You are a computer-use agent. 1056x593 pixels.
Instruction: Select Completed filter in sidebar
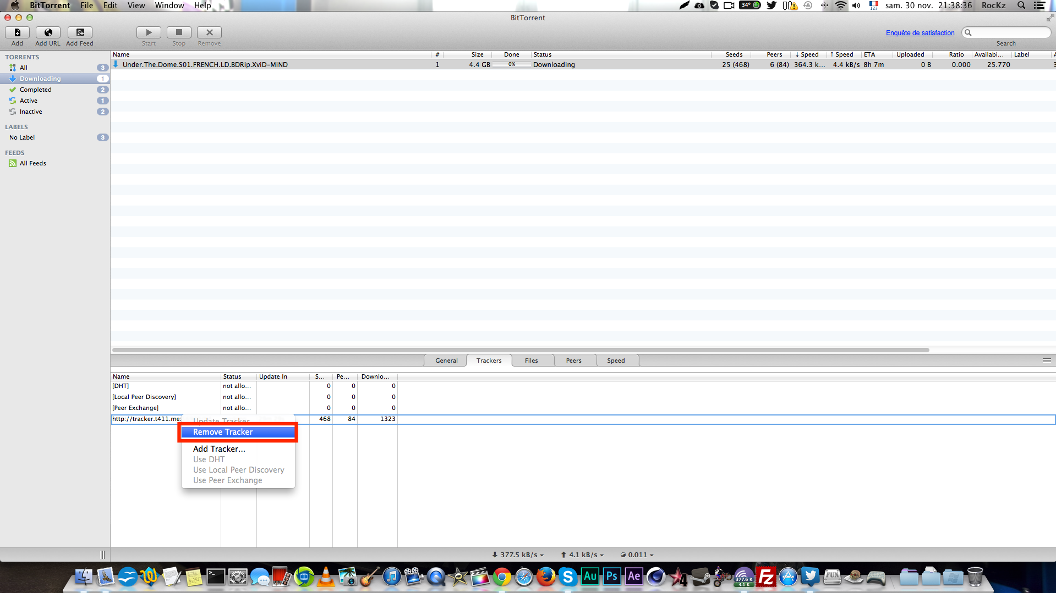pos(55,90)
